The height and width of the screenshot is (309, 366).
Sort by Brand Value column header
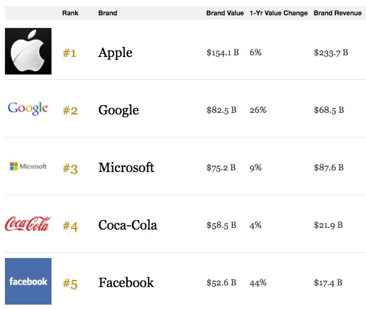tap(225, 13)
